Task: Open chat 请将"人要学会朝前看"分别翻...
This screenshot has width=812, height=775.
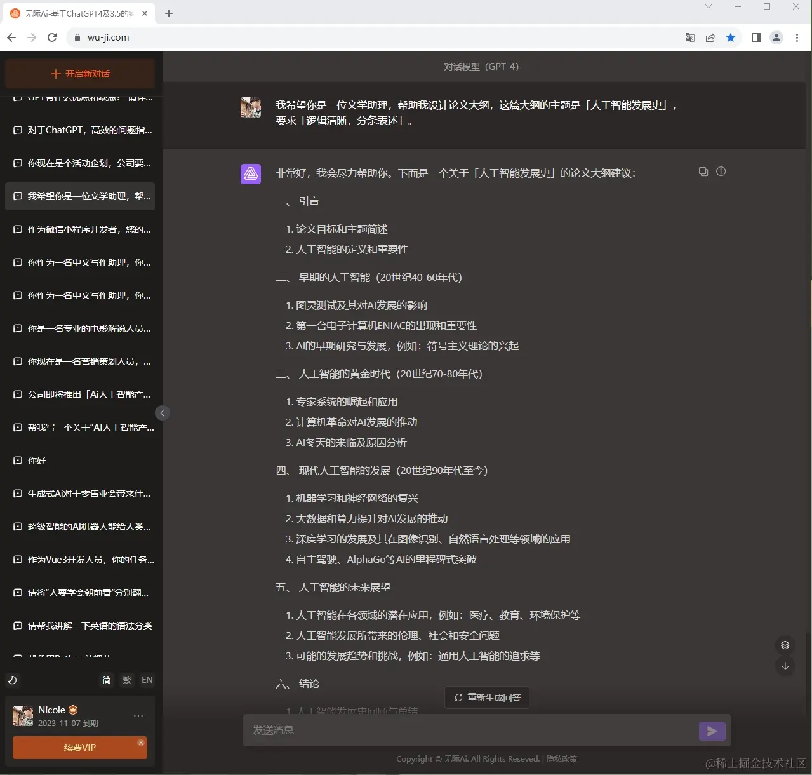Action: 80,593
